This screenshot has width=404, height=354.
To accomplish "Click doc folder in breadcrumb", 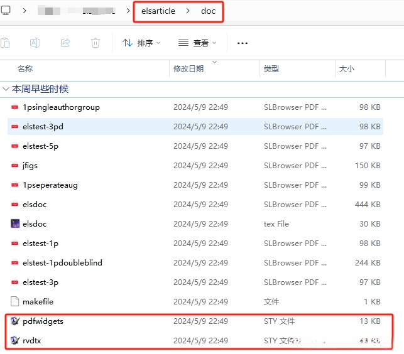I will click(x=208, y=11).
